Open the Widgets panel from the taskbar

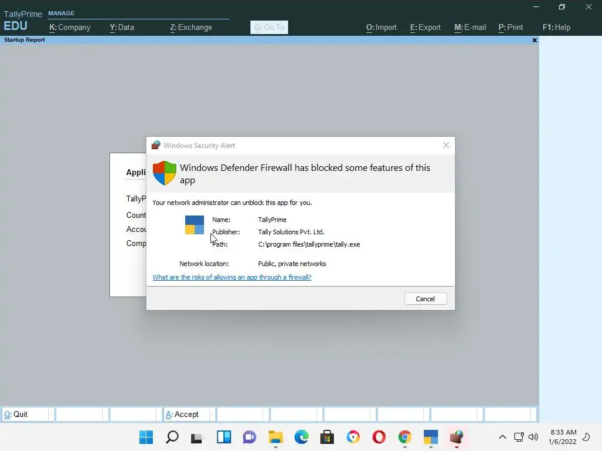(223, 437)
